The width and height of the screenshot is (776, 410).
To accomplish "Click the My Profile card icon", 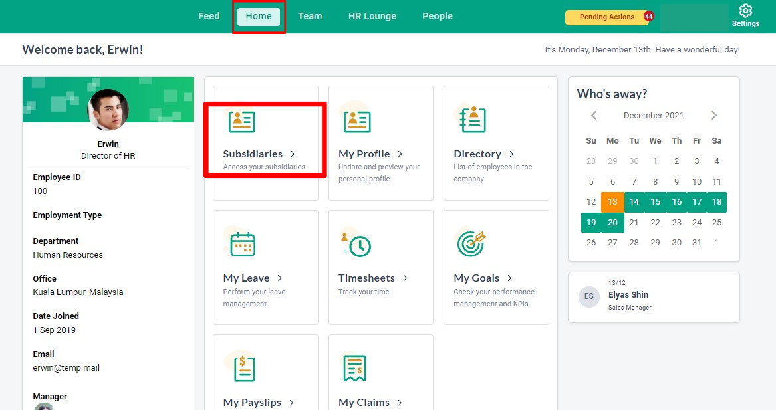I will click(357, 121).
